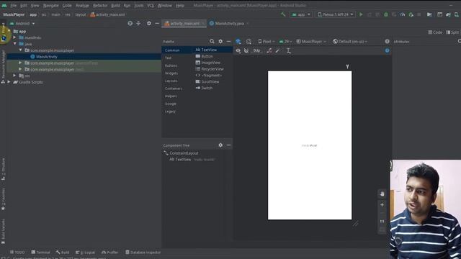Switch editor to Code view

tap(435, 32)
